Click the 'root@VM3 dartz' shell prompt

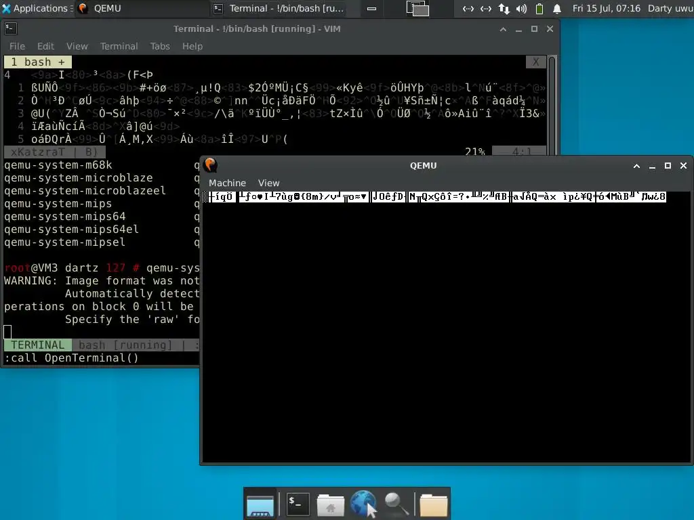[52, 268]
